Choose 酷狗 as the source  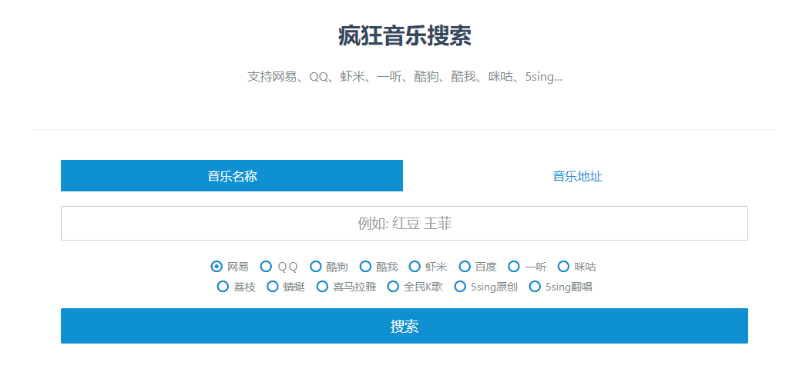click(315, 267)
